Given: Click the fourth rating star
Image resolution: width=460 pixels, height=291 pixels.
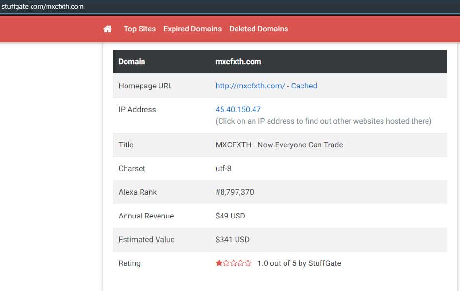Looking at the screenshot, I should (241, 263).
